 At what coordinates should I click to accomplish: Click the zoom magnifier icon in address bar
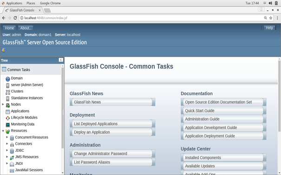[265, 18]
